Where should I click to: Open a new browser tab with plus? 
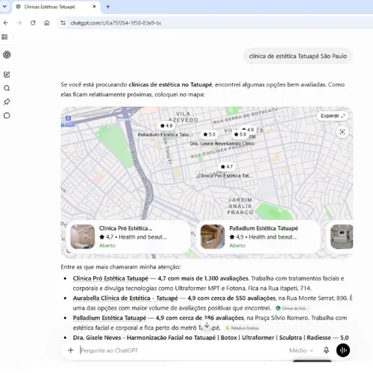click(108, 7)
